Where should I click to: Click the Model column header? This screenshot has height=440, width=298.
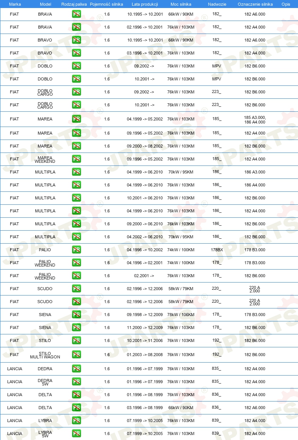(x=45, y=4)
